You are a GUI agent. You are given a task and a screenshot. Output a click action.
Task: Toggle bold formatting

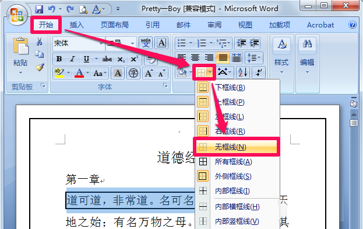point(59,59)
